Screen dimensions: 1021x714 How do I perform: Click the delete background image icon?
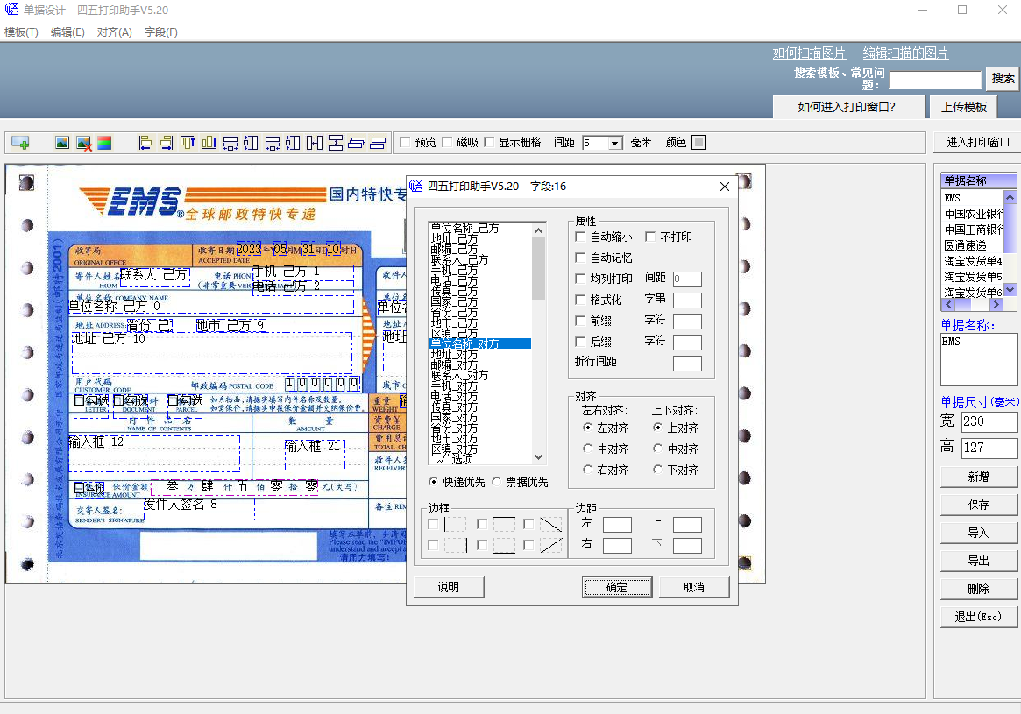point(83,143)
